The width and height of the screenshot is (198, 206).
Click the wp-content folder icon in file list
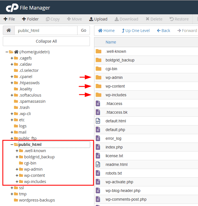[98, 86]
